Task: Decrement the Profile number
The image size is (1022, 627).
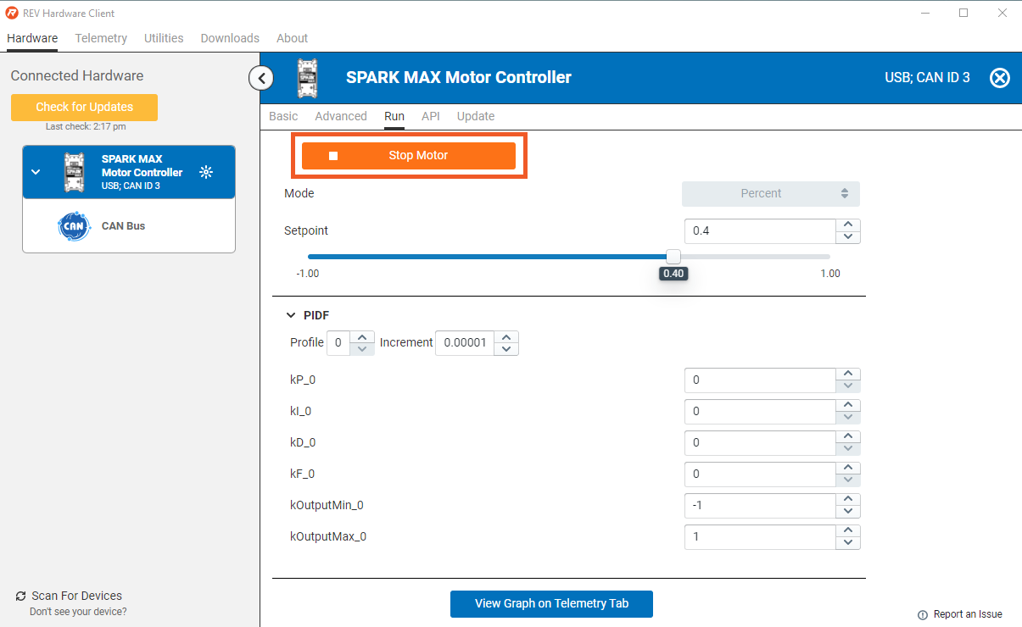Action: (362, 348)
